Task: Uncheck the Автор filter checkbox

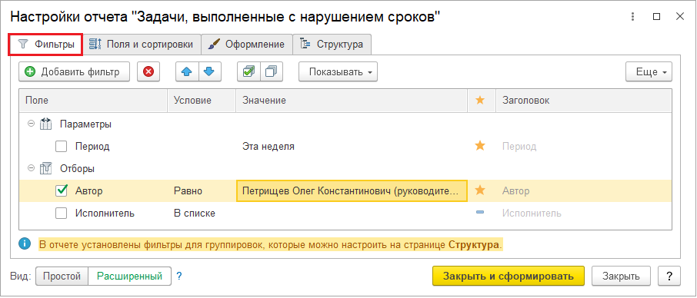Action: point(62,190)
